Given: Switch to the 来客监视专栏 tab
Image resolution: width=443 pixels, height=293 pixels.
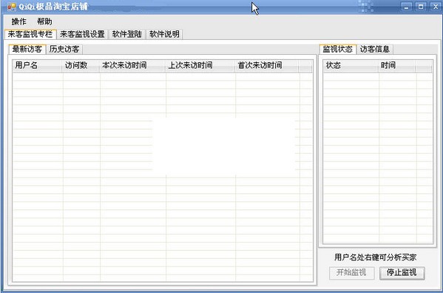Looking at the screenshot, I should point(30,34).
